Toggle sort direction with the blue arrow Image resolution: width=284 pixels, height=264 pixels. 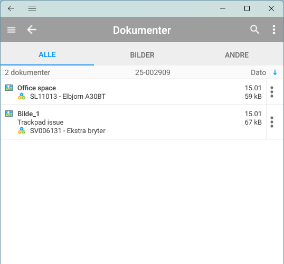coord(275,72)
